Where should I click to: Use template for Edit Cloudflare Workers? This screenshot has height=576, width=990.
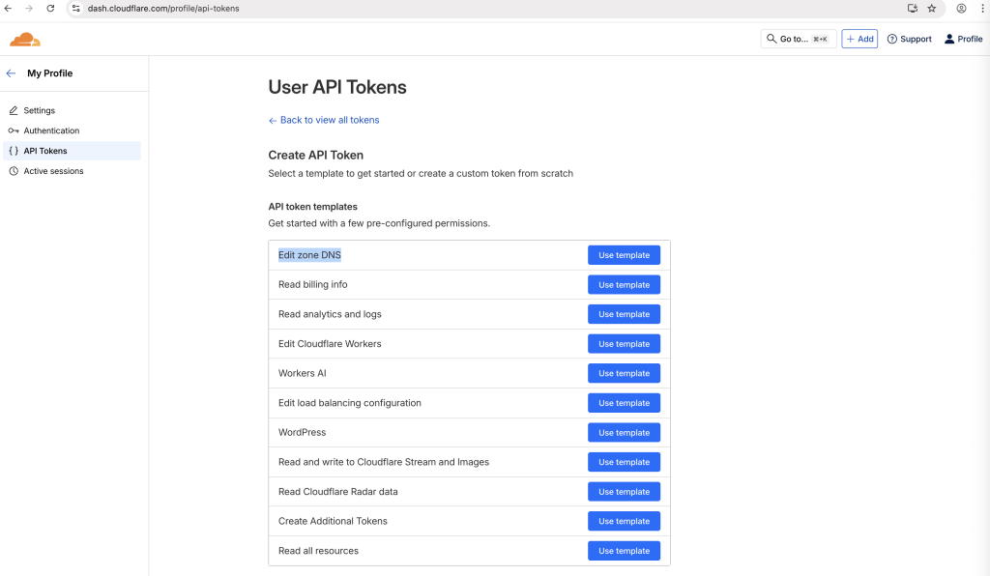624,344
